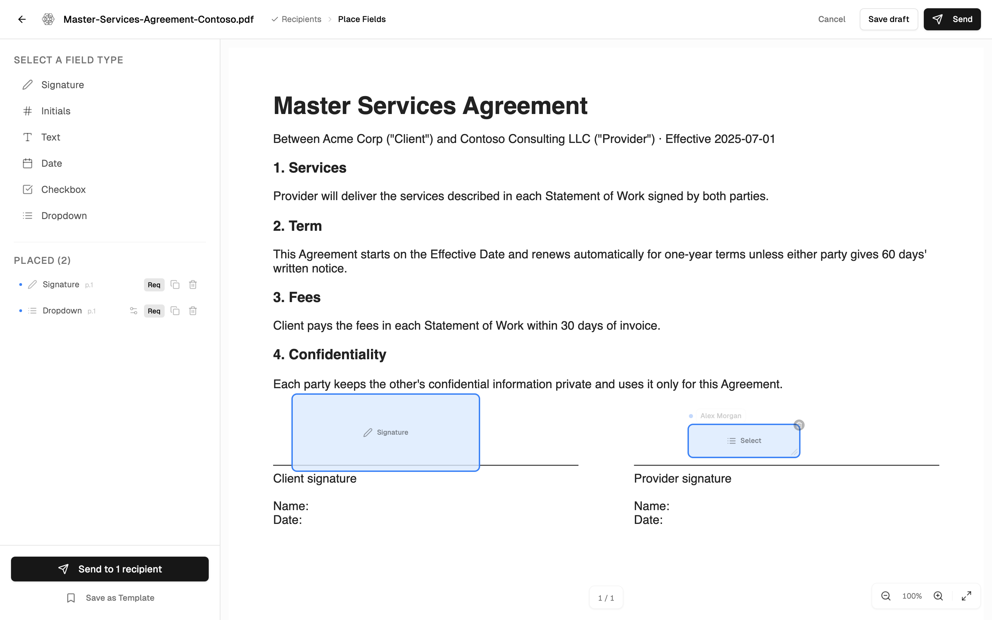Click the 1 / 1 page indicator
Viewport: 992px width, 620px height.
pos(606,598)
